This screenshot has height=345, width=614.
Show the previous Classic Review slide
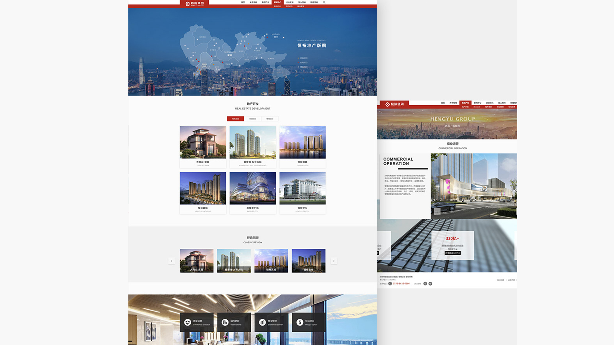(172, 261)
